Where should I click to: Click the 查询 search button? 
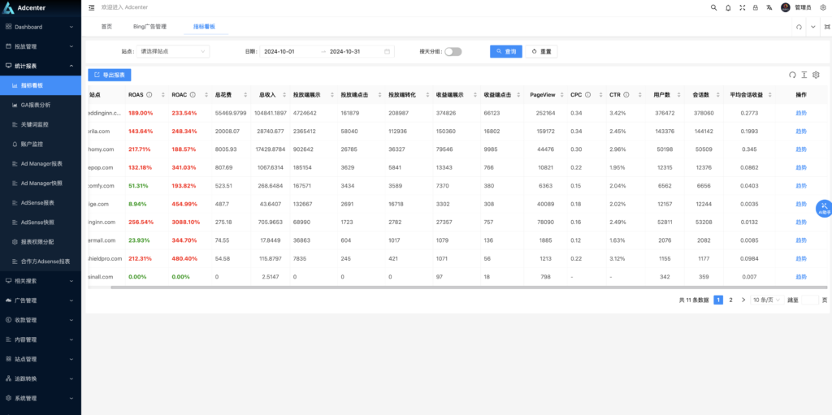(x=505, y=51)
